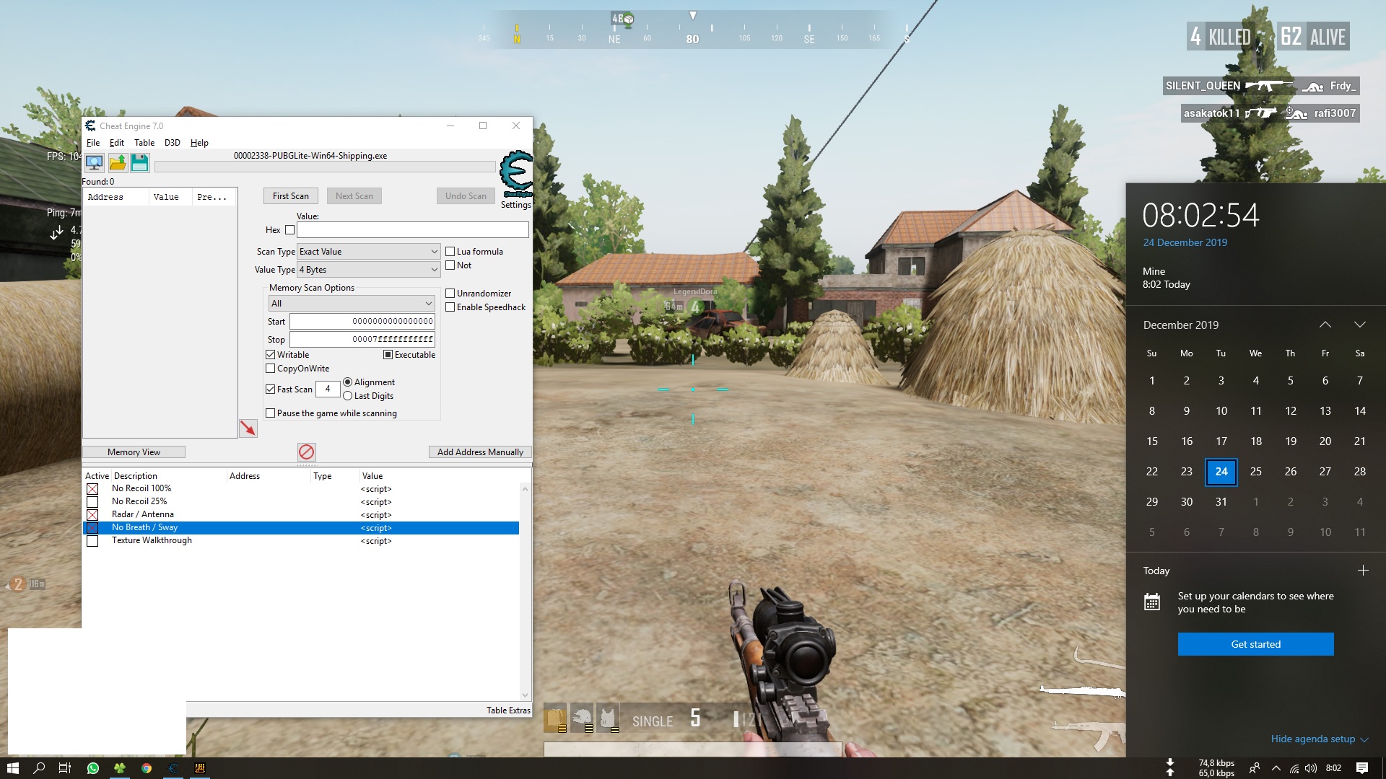Click the red no-entry clear list icon
The height and width of the screenshot is (779, 1386).
click(x=306, y=452)
